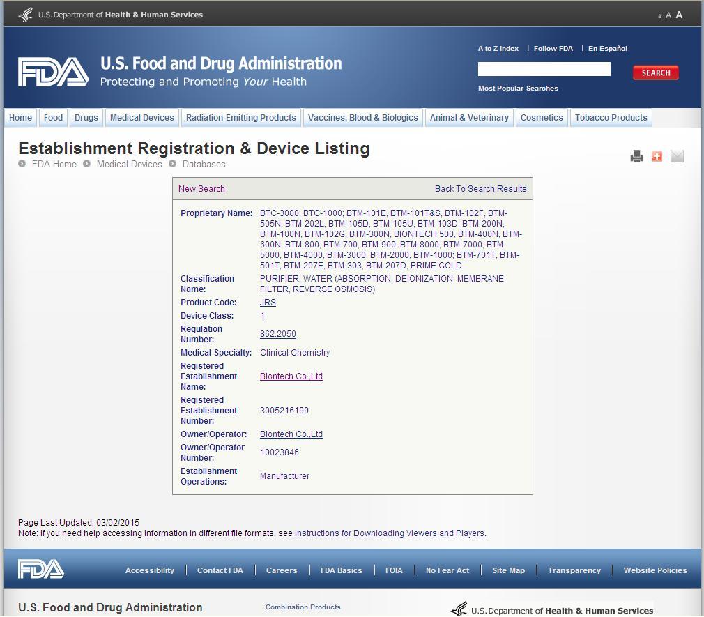This screenshot has height=617, width=704.
Task: Open the FOIA footer link
Action: [394, 570]
